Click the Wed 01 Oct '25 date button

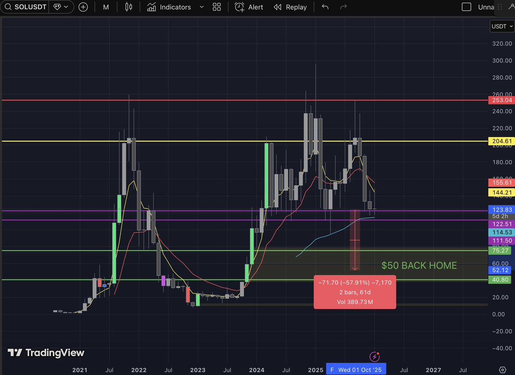coord(355,369)
